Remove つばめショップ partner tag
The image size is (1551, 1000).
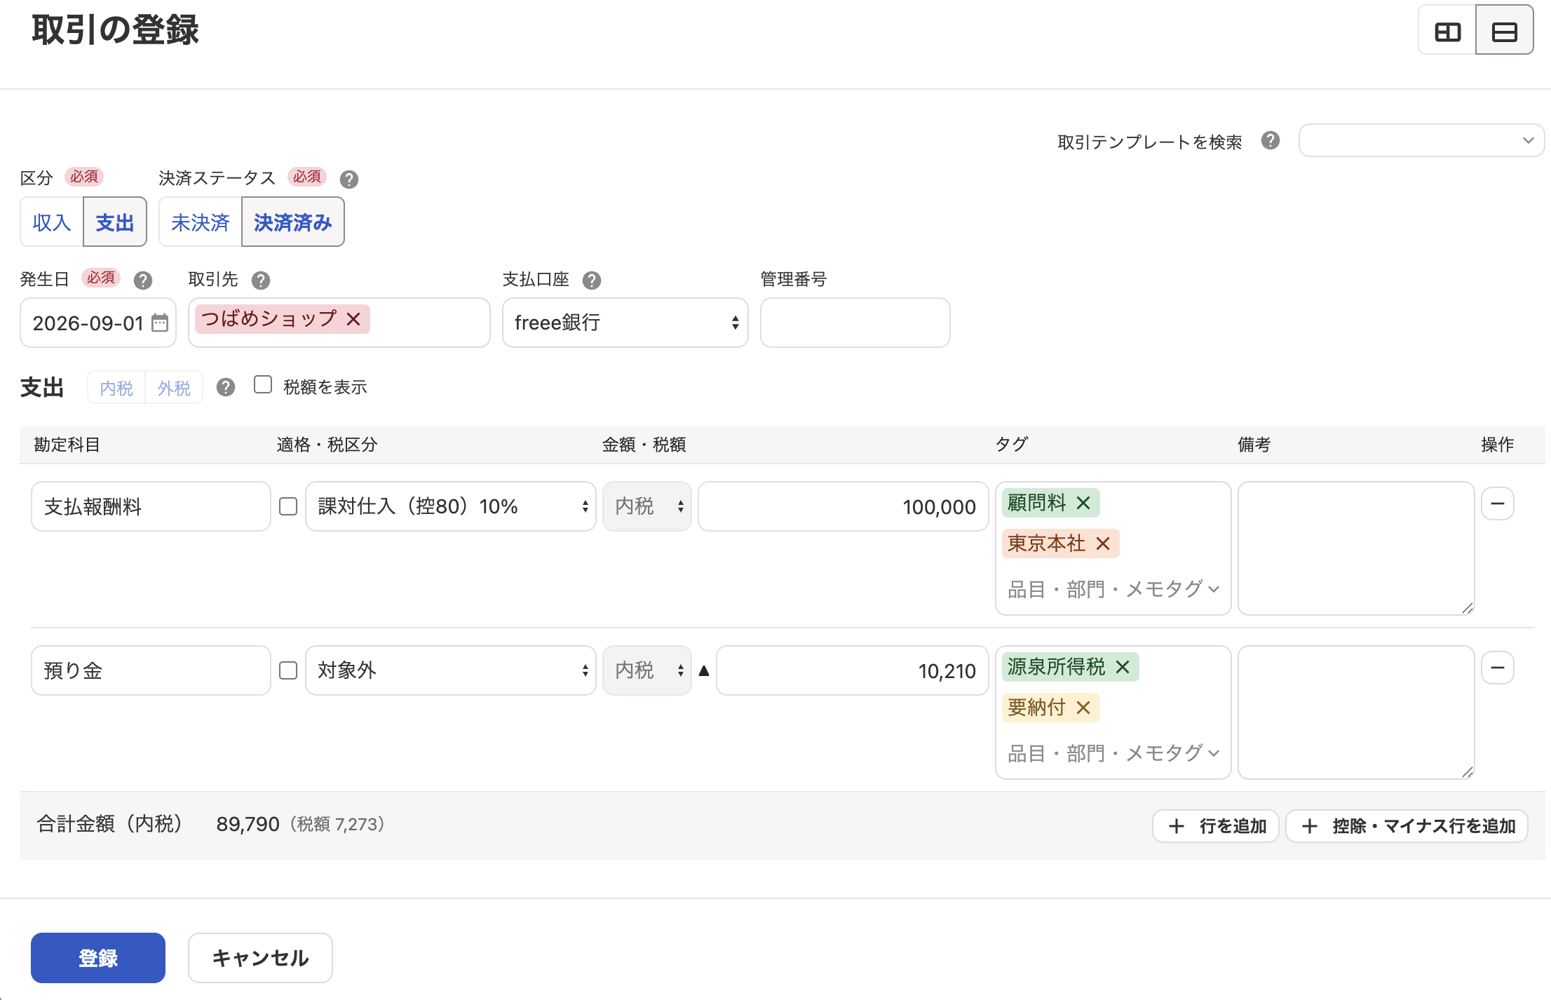[354, 319]
